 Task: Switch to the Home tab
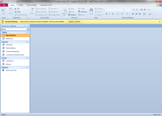click(x=12, y=5)
